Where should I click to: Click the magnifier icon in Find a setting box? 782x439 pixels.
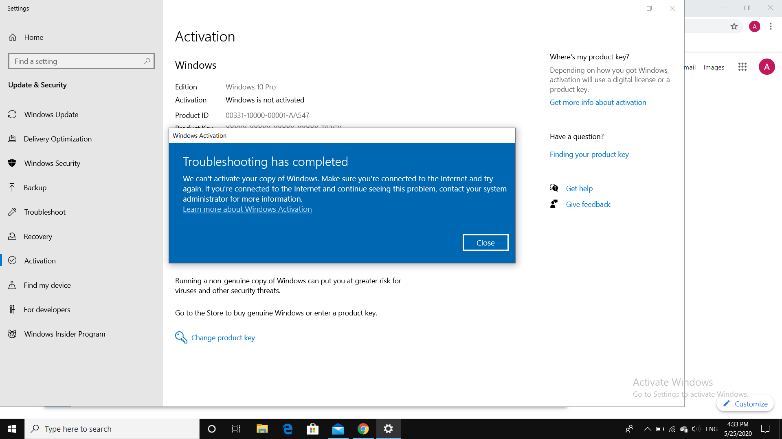[147, 61]
